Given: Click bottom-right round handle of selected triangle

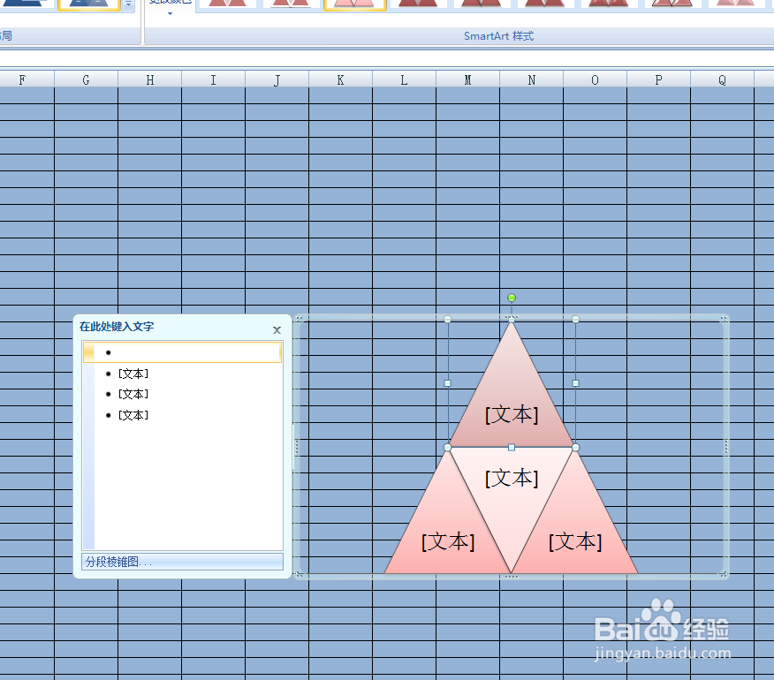Looking at the screenshot, I should pos(575,448).
